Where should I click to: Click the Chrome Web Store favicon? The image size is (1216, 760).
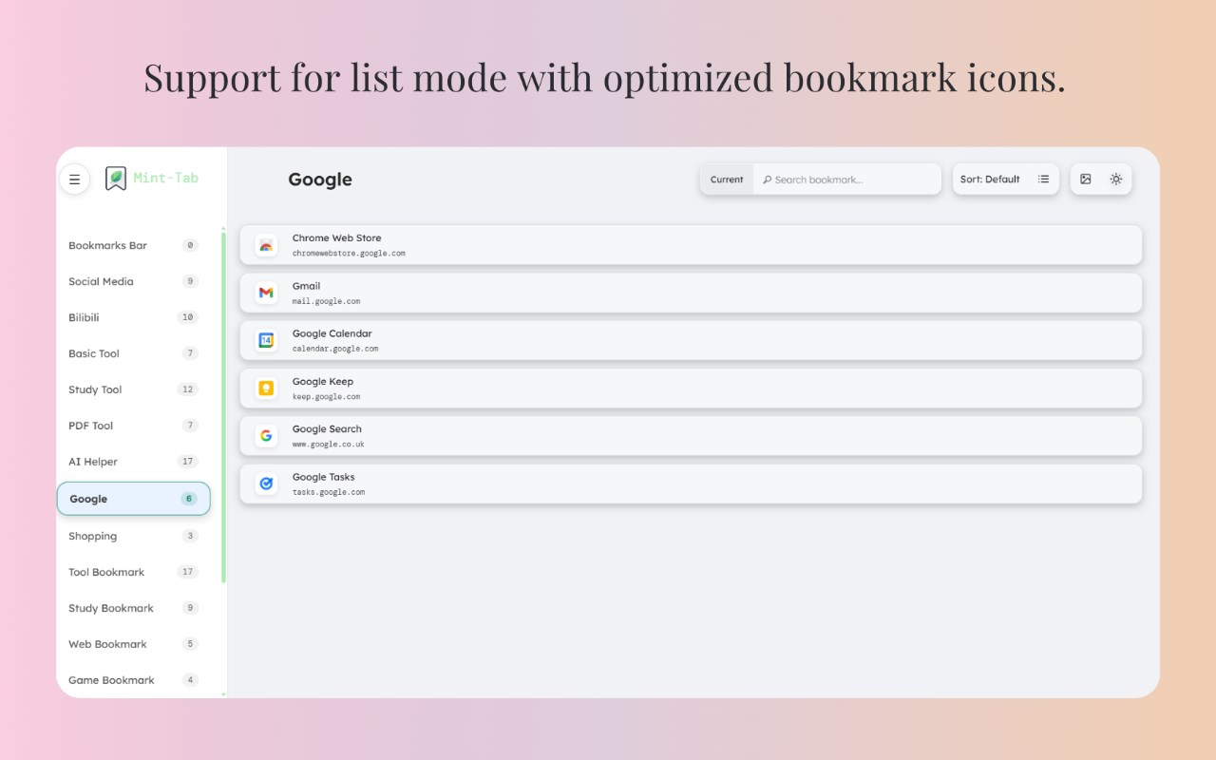tap(266, 245)
